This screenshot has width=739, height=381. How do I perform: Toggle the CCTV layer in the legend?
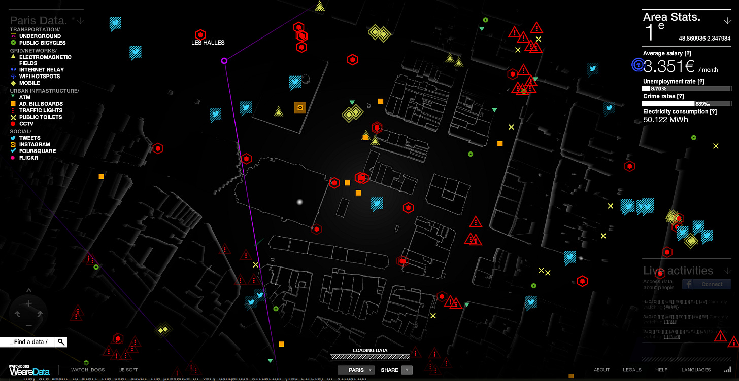tap(22, 124)
